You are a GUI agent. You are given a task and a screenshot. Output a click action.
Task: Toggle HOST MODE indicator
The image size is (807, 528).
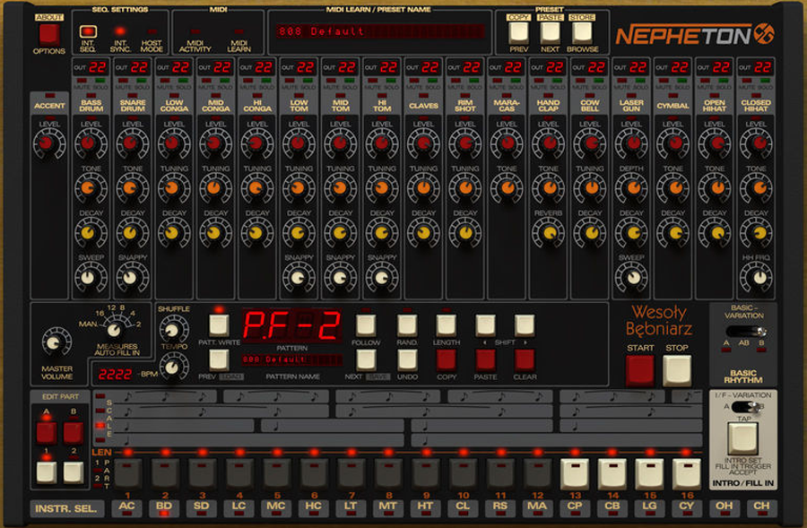pos(152,31)
